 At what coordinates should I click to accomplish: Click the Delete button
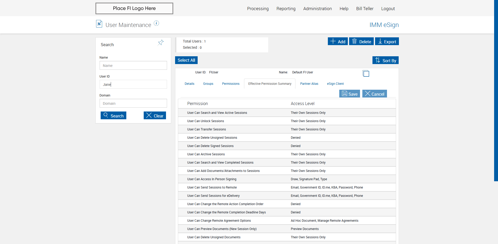361,41
